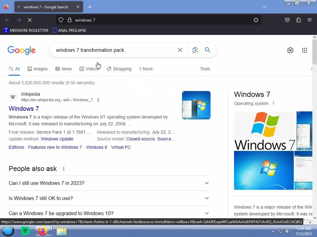The width and height of the screenshot is (317, 237).
Task: Click the Wikipedia result thumbnail image
Action: pyautogui.click(x=196, y=105)
